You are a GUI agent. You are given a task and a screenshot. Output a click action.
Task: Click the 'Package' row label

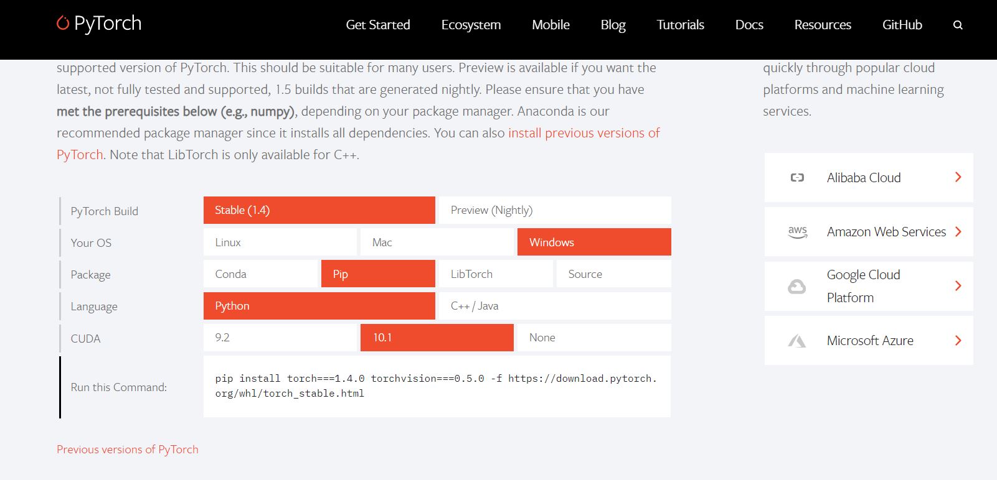coord(90,275)
